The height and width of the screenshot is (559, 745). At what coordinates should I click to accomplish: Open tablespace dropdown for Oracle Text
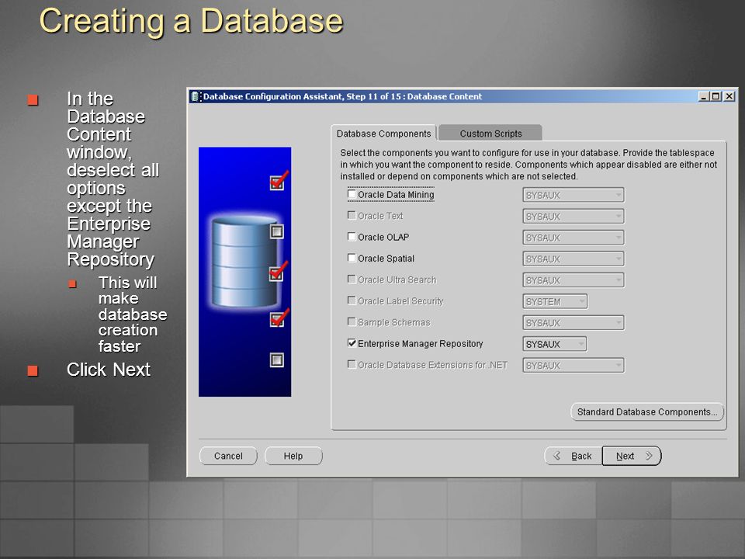[x=573, y=217]
